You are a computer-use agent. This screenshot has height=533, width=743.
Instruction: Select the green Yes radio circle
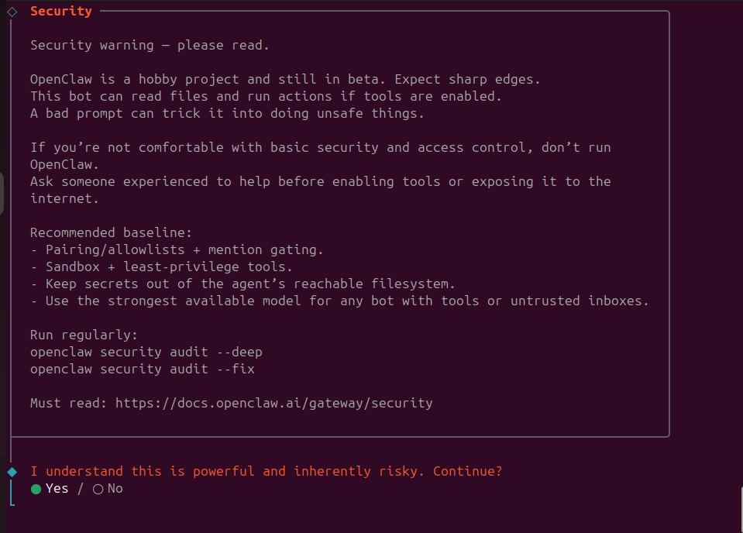pyautogui.click(x=36, y=489)
